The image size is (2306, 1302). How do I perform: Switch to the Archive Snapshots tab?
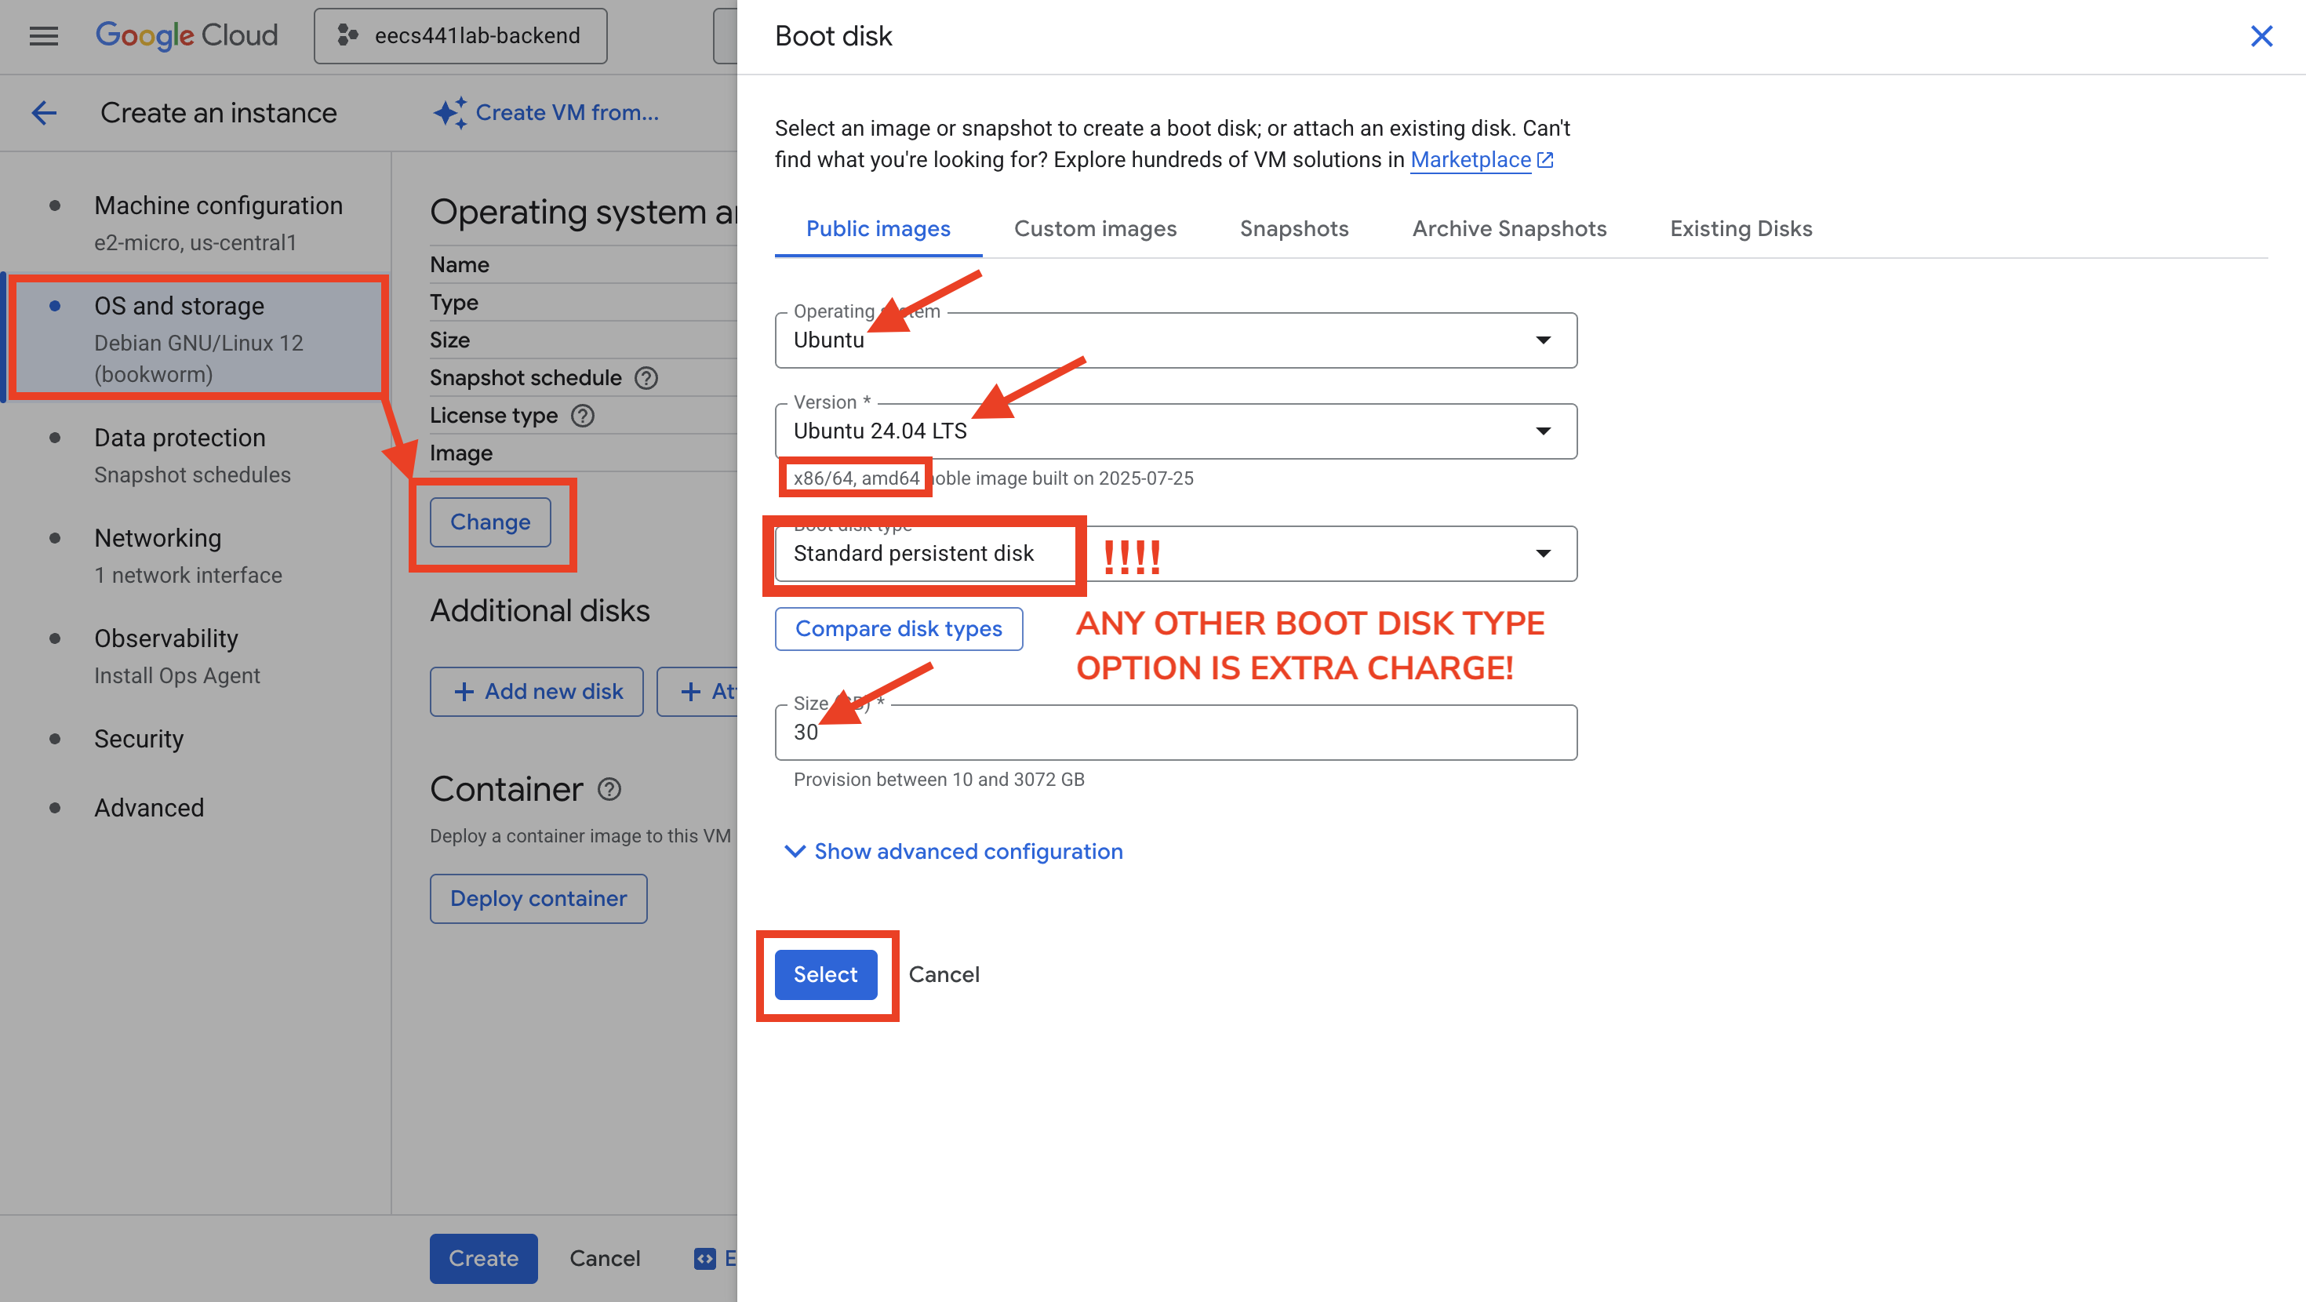pyautogui.click(x=1508, y=229)
